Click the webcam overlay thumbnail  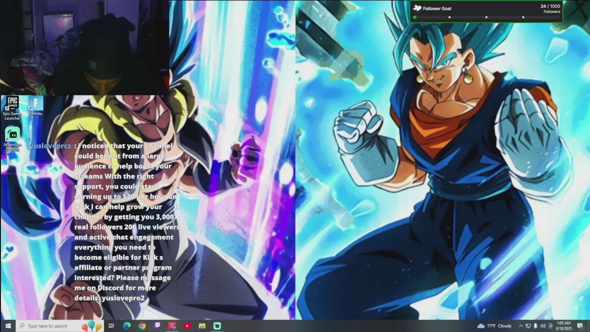click(84, 47)
